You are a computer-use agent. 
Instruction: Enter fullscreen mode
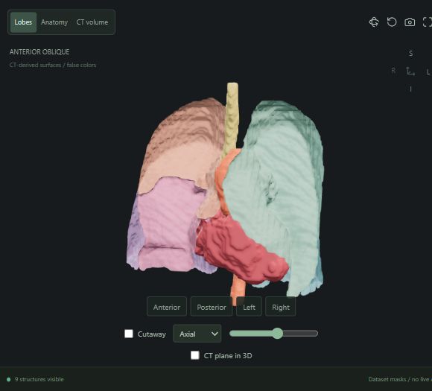click(x=428, y=22)
